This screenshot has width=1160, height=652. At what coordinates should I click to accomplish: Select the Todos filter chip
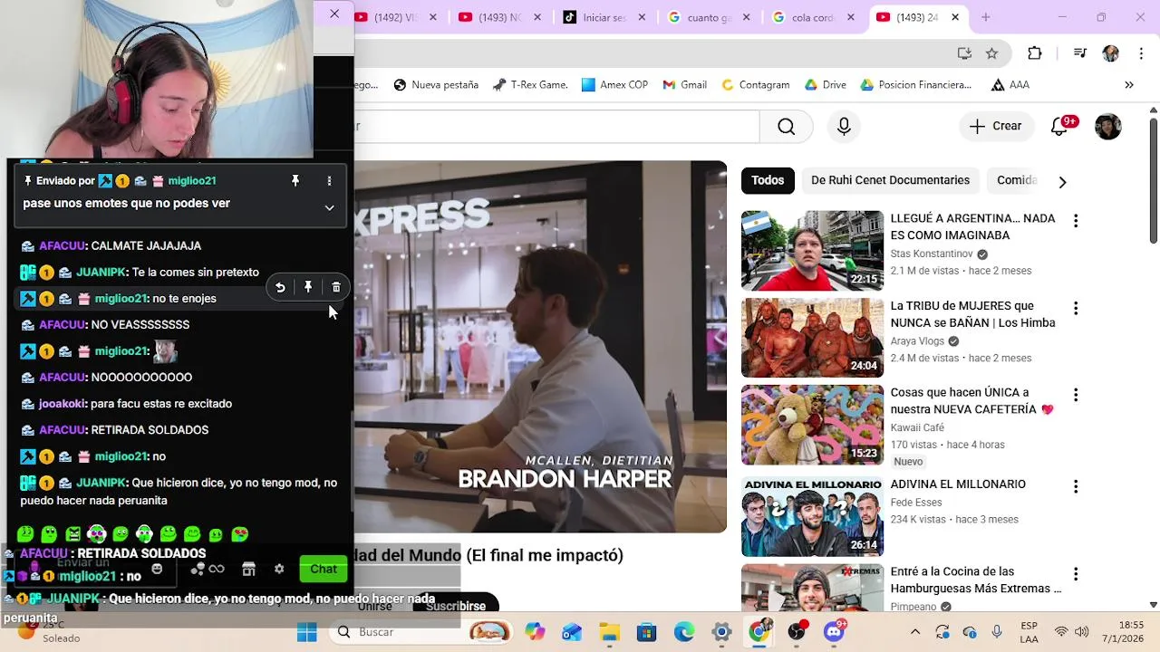768,180
